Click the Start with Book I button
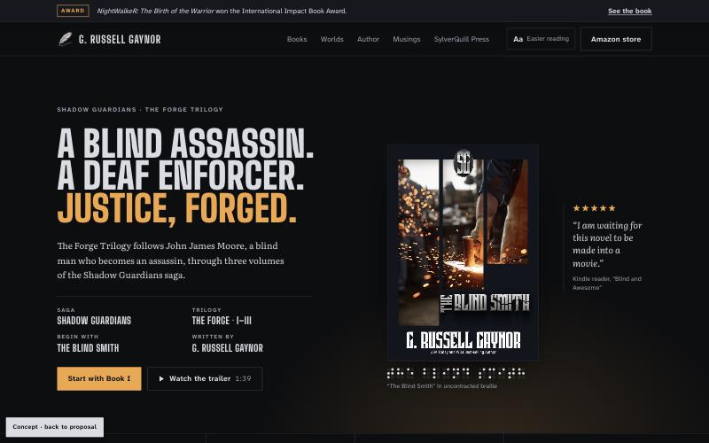709x443 pixels. [x=99, y=378]
